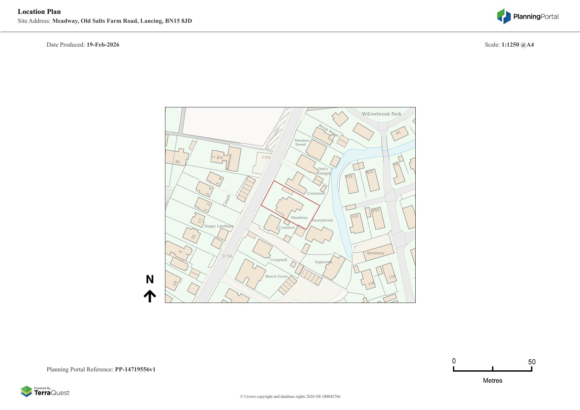This screenshot has width=580, height=410.
Task: Select the date produced 19-Feb-2026
Action: [103, 45]
